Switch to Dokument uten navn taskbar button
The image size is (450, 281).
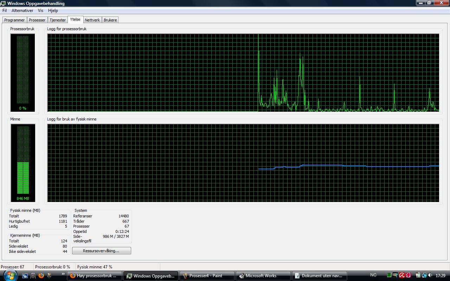click(319, 276)
